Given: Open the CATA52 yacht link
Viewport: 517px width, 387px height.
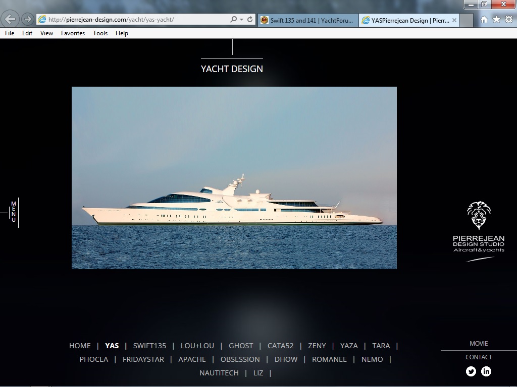Looking at the screenshot, I should pyautogui.click(x=281, y=346).
